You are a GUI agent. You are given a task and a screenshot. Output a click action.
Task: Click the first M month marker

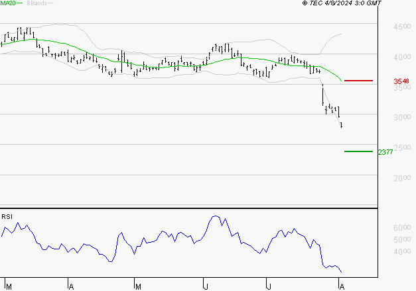[x=9, y=287]
